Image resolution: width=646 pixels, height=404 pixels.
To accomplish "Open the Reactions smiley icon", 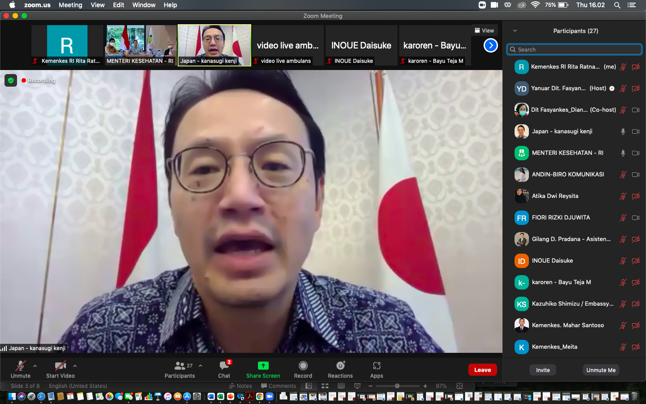I will (340, 366).
